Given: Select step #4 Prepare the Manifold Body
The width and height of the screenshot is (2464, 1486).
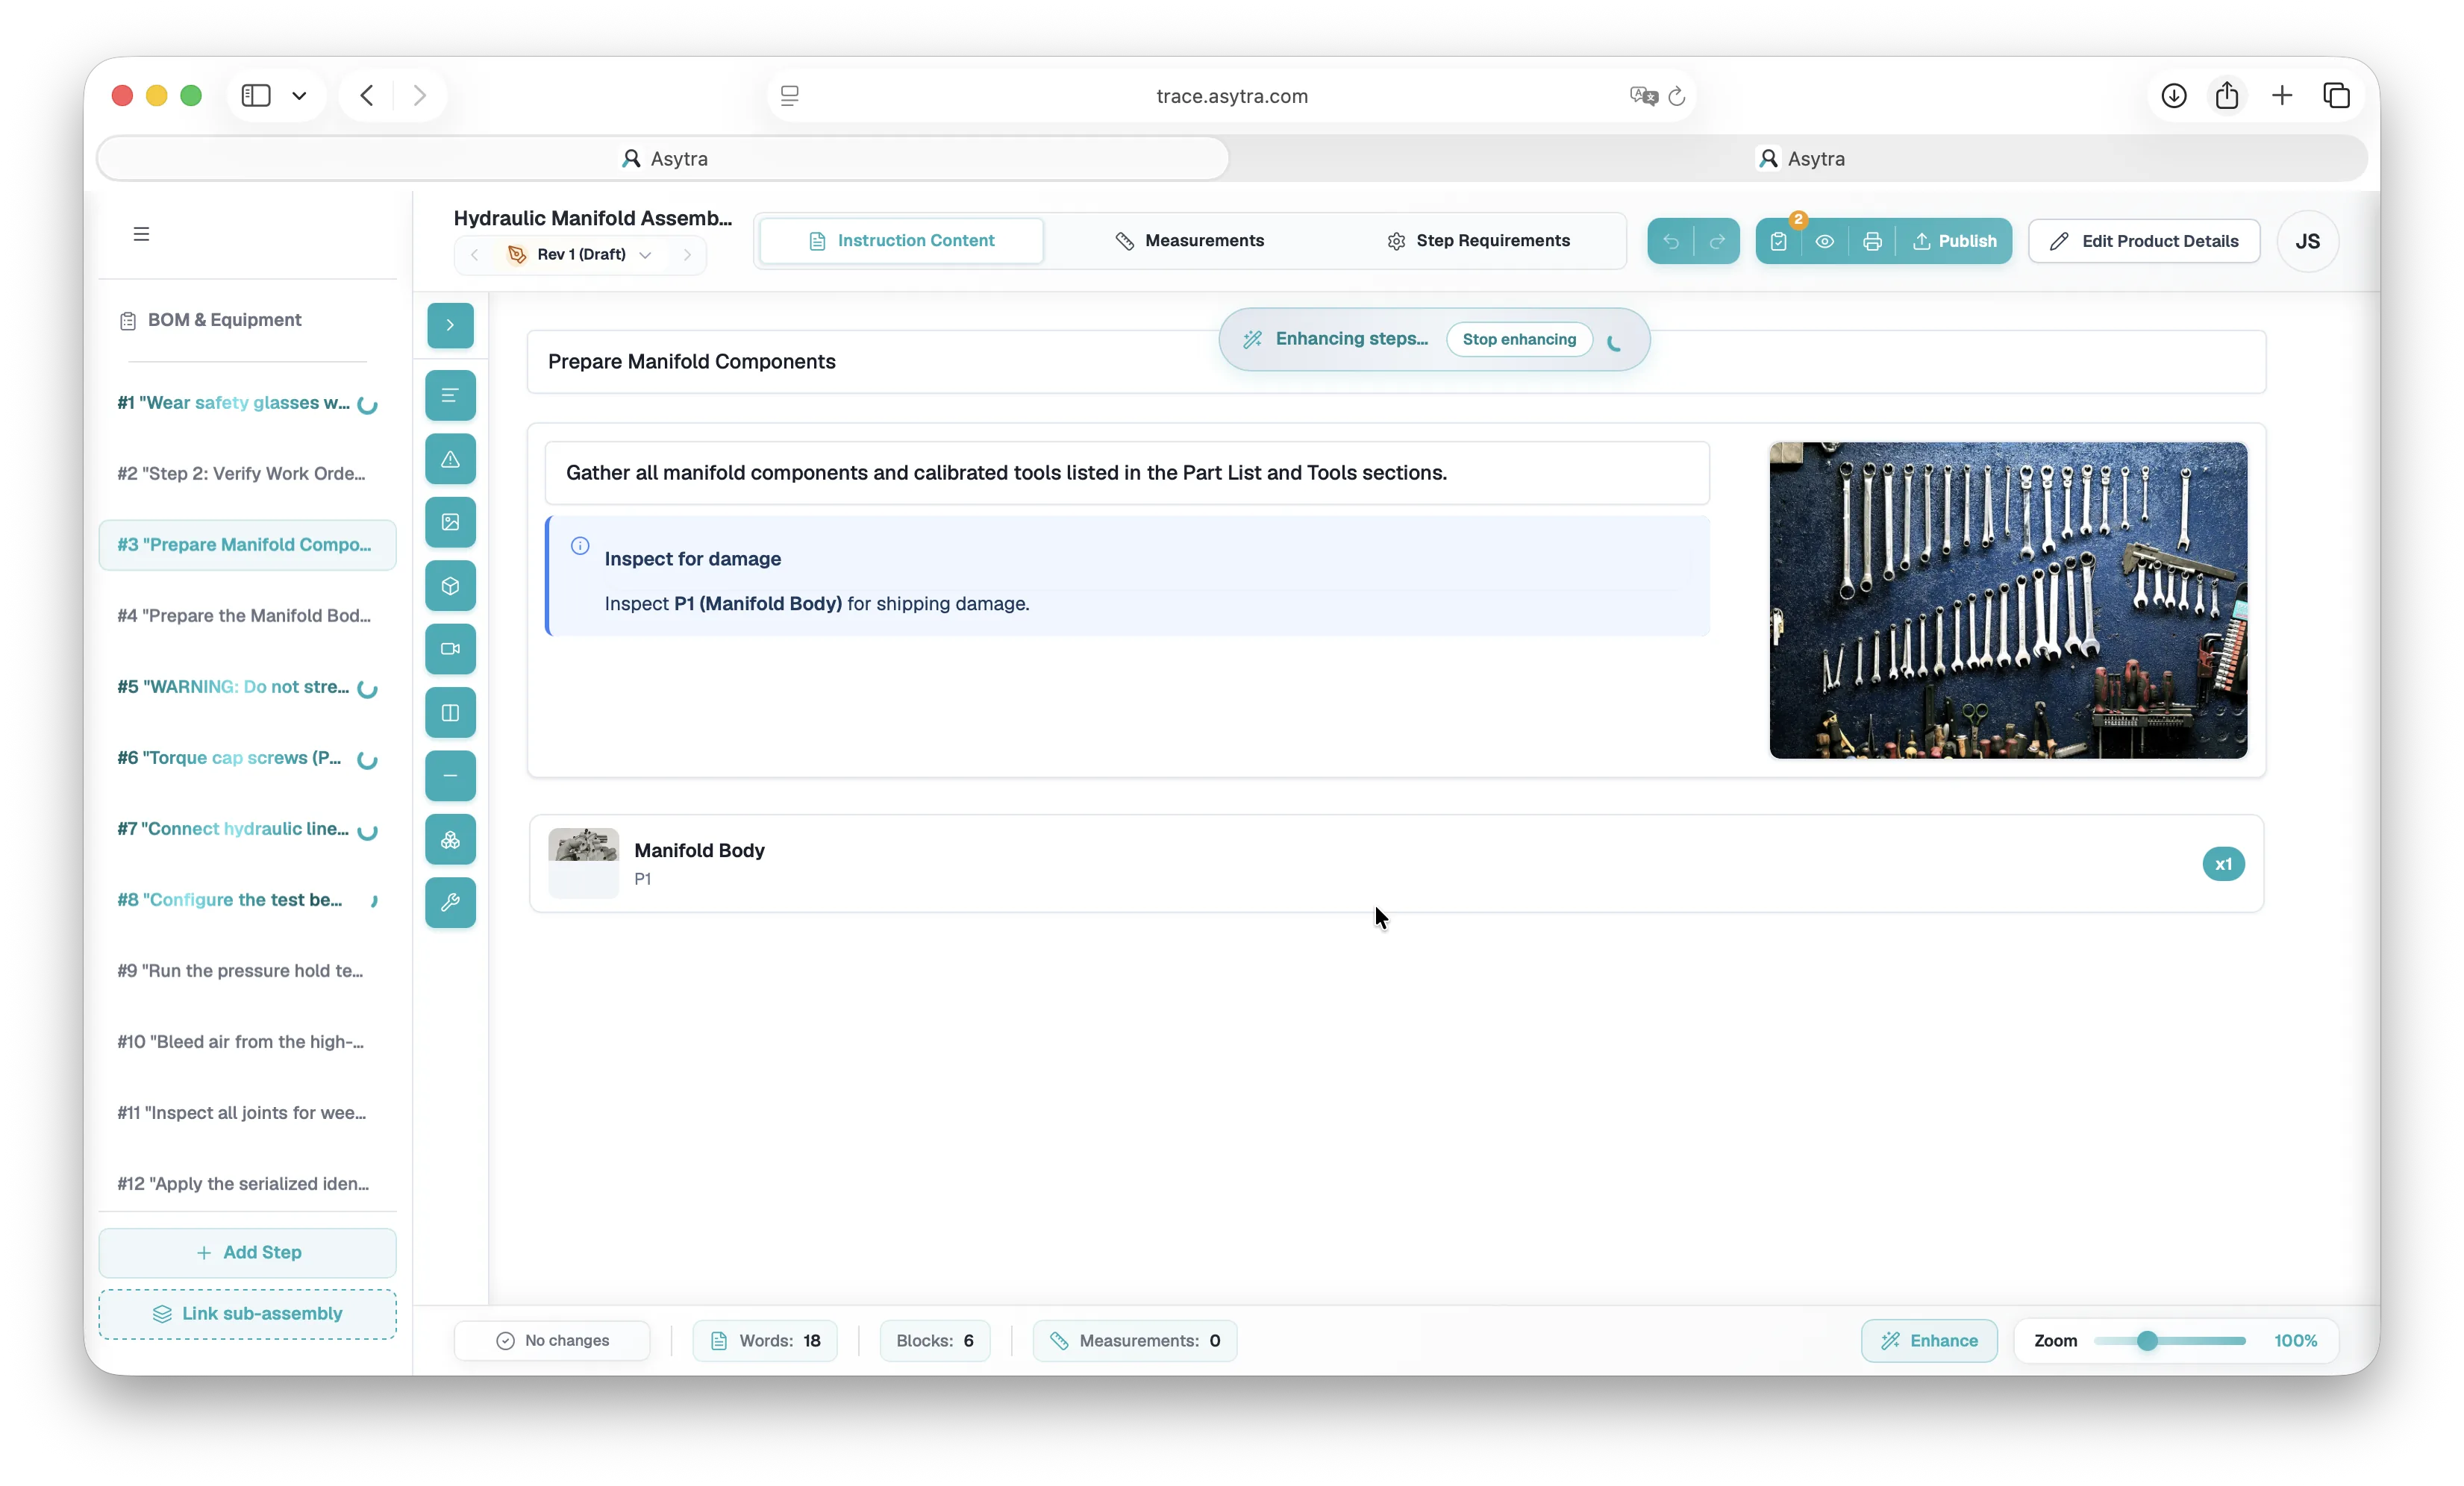Looking at the screenshot, I should [247, 616].
